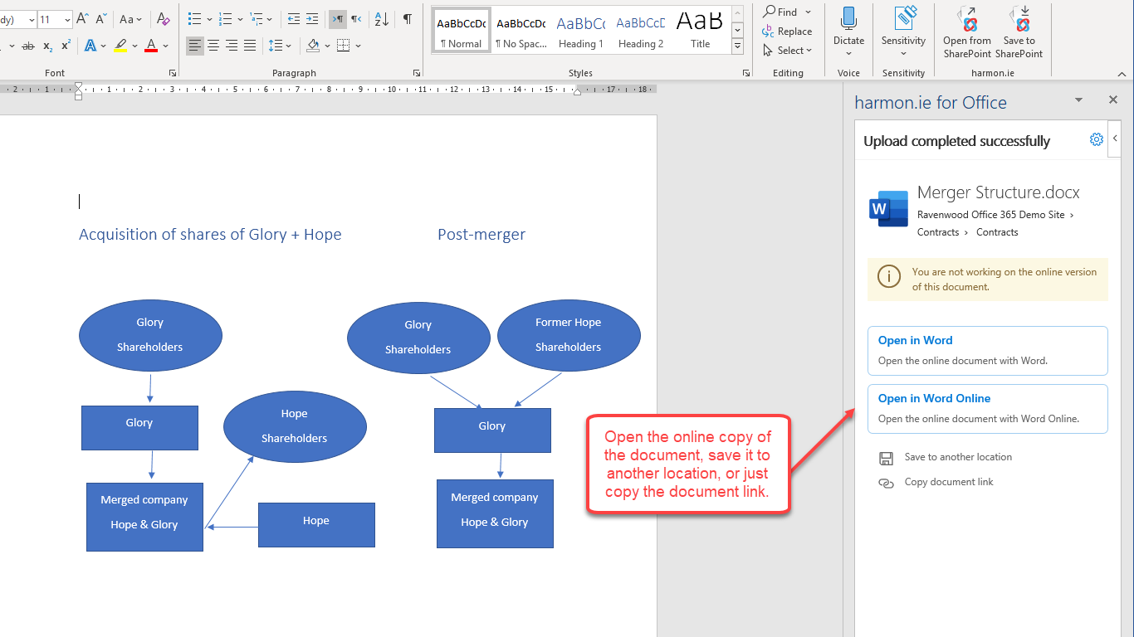The width and height of the screenshot is (1134, 637).
Task: Expand highlight color options arrow
Action: click(x=135, y=46)
